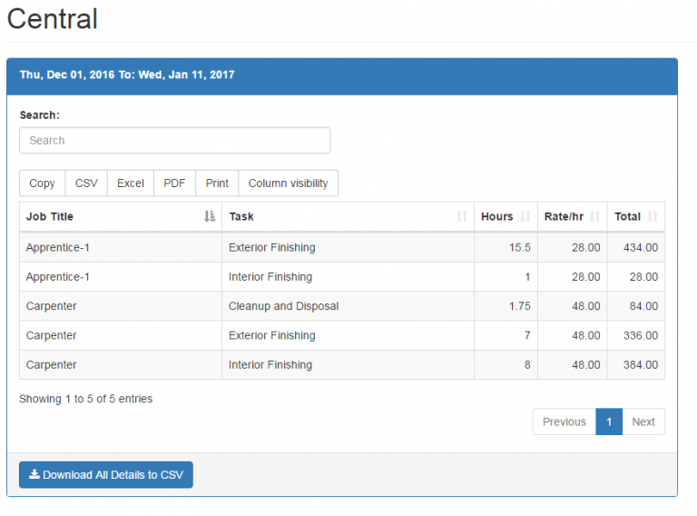The width and height of the screenshot is (697, 516).
Task: Click the date range panel heading
Action: 342,76
